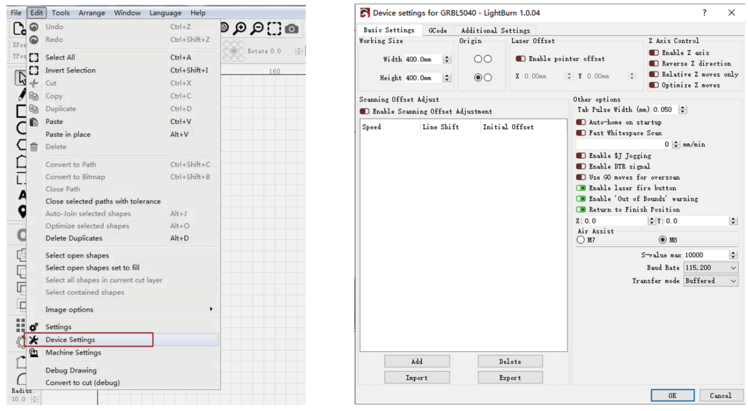Click the S-value max spinner arrows
748x411 pixels.
tap(733, 255)
